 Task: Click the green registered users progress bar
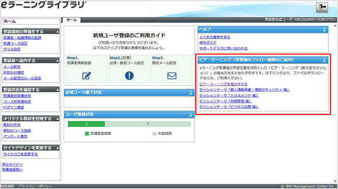[x=86, y=124]
